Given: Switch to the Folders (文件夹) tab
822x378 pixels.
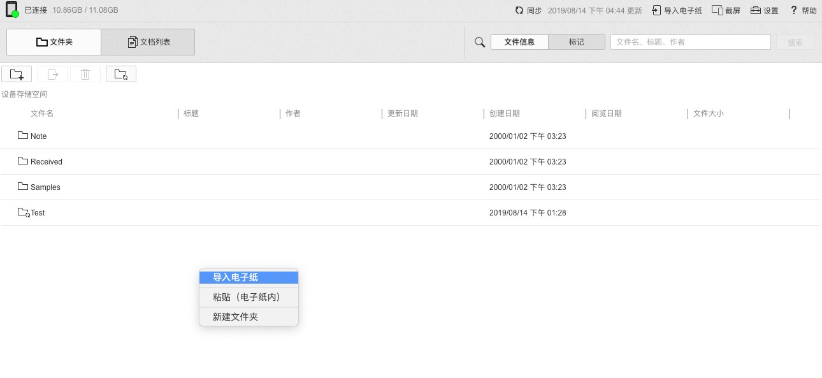Looking at the screenshot, I should 54,42.
